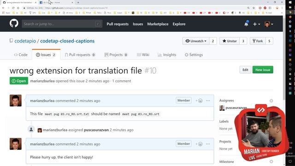The image size is (295, 166).
Task: Open Pull requests in the top navigation
Action: (118, 24)
